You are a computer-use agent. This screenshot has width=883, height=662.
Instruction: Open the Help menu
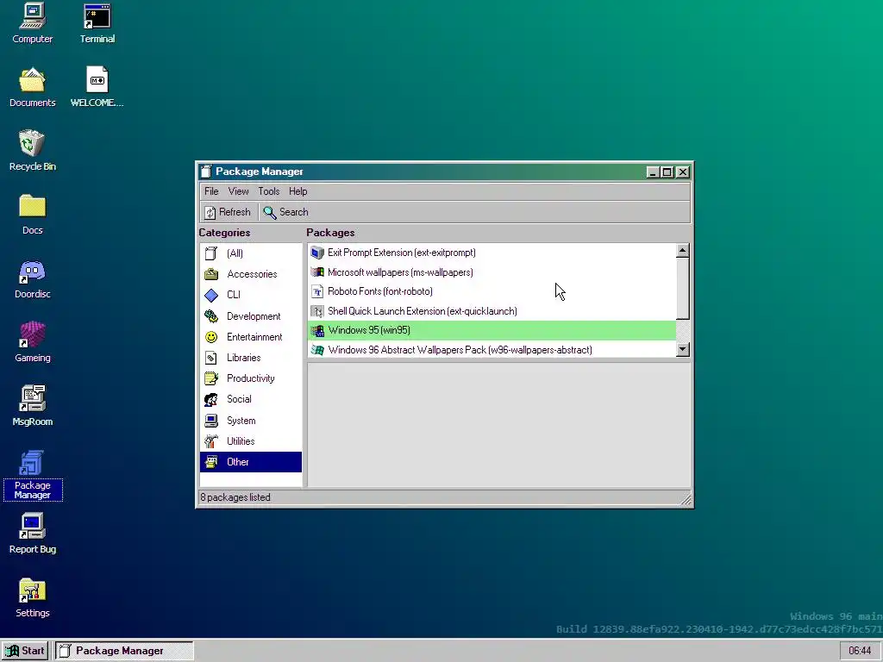click(x=297, y=191)
